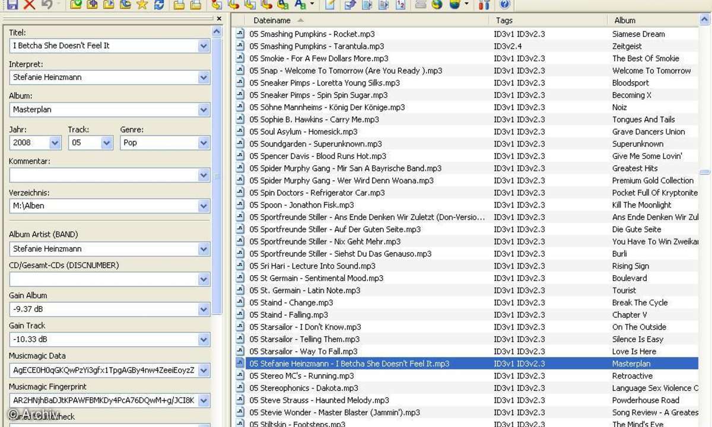Viewport: 712px width, 427px height.
Task: Expand the Album field dropdown
Action: point(204,110)
